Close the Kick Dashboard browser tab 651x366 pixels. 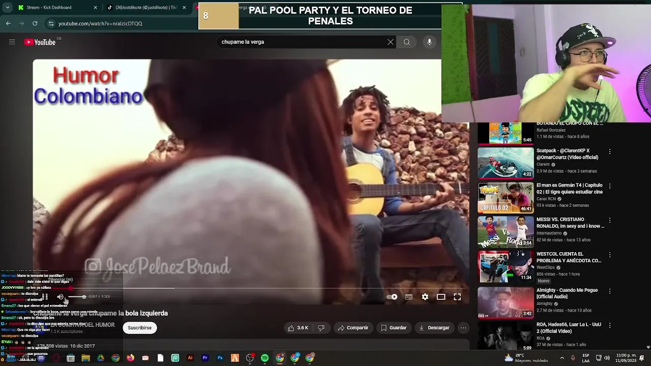96,8
